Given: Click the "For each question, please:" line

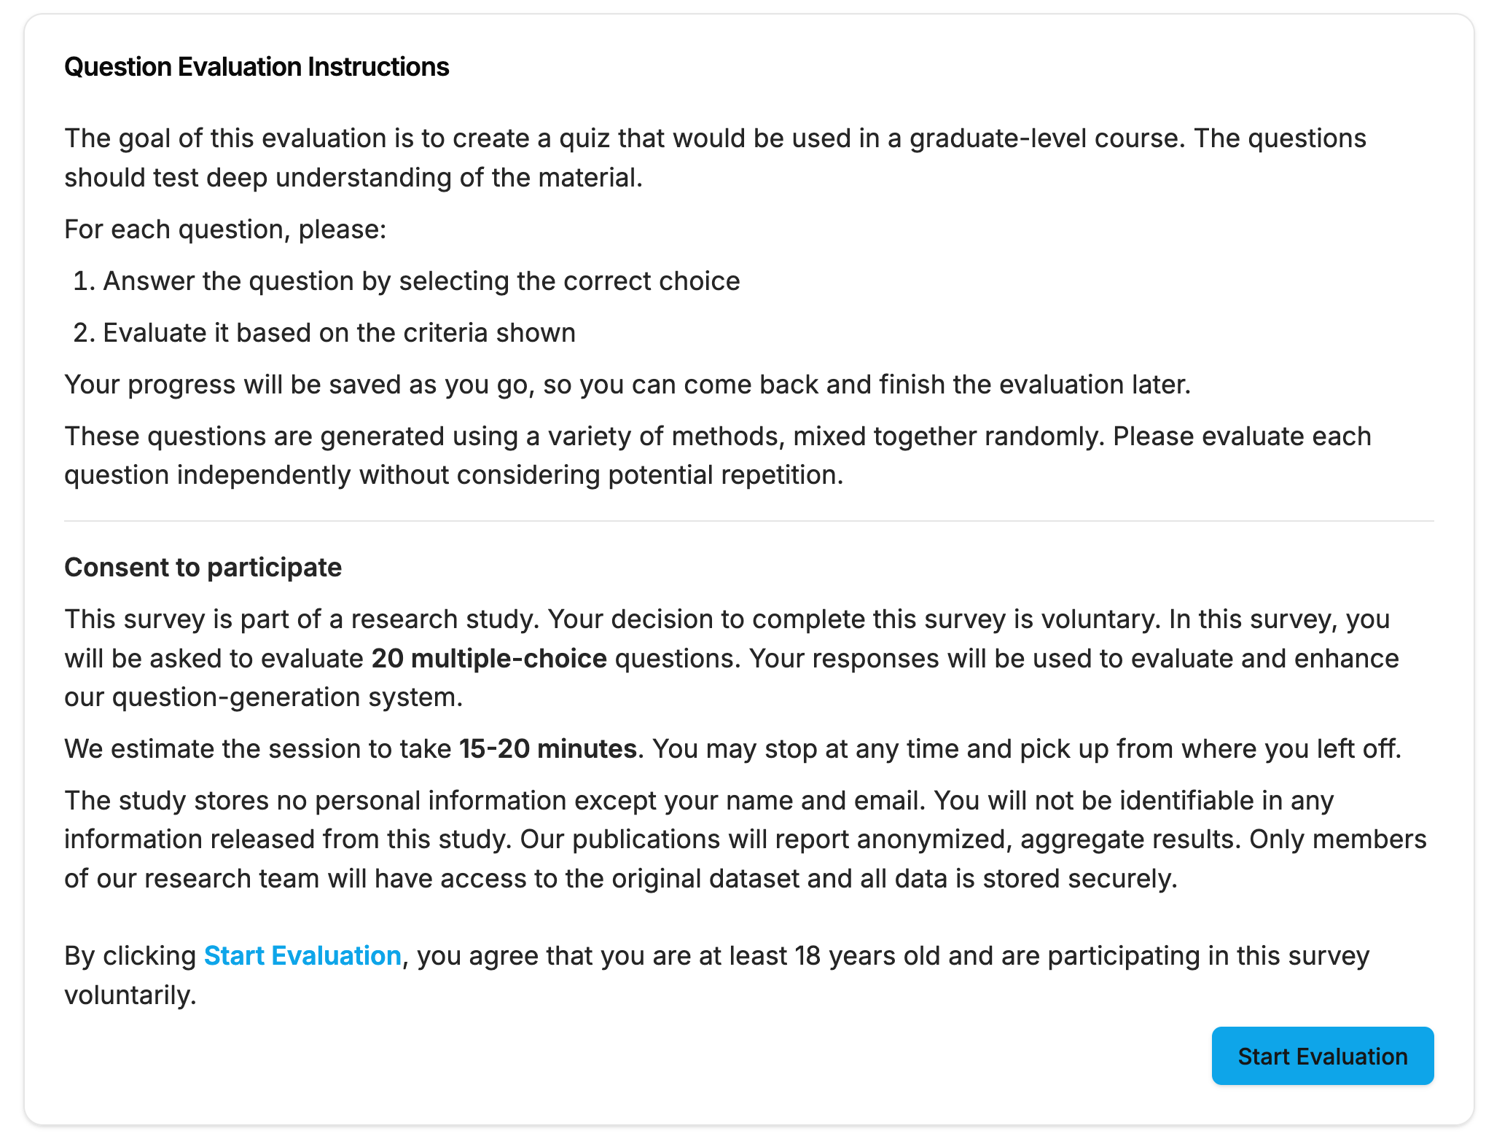Looking at the screenshot, I should click(x=225, y=229).
